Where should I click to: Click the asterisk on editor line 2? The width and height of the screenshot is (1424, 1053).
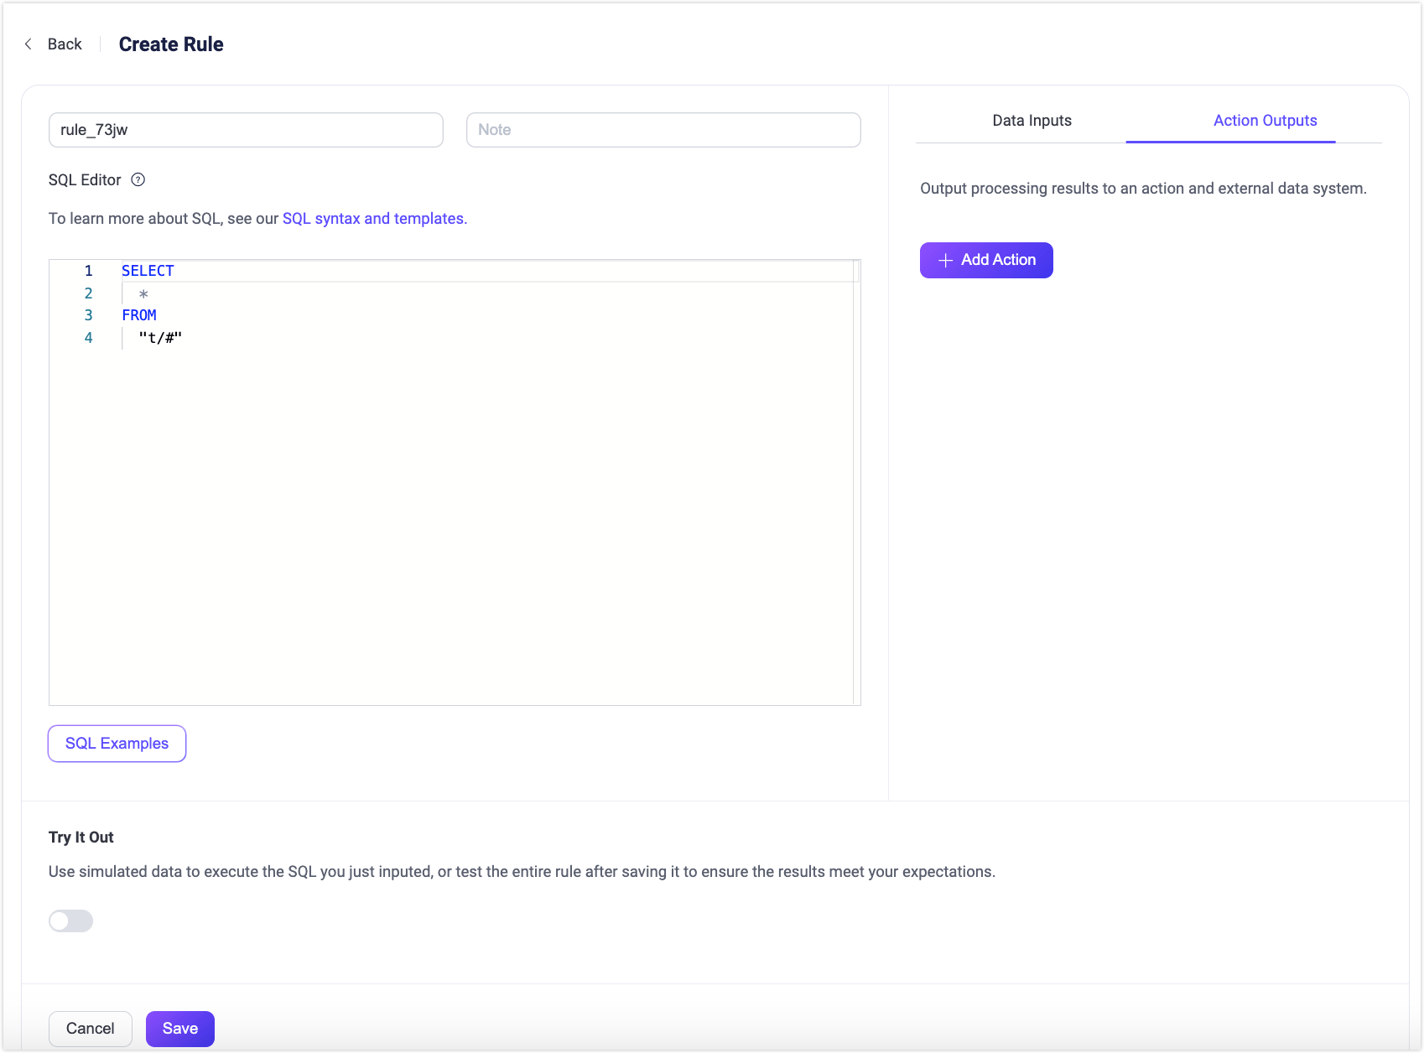[x=143, y=293]
